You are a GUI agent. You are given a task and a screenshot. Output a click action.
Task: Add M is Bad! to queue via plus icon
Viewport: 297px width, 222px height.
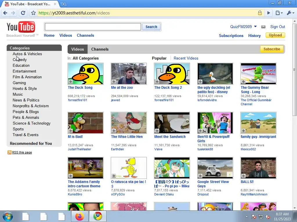click(70, 131)
